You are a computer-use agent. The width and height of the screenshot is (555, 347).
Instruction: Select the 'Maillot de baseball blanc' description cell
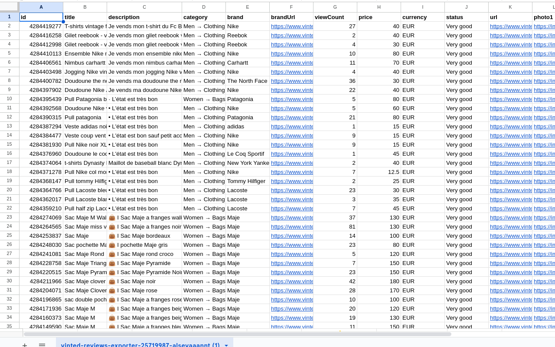(x=144, y=163)
